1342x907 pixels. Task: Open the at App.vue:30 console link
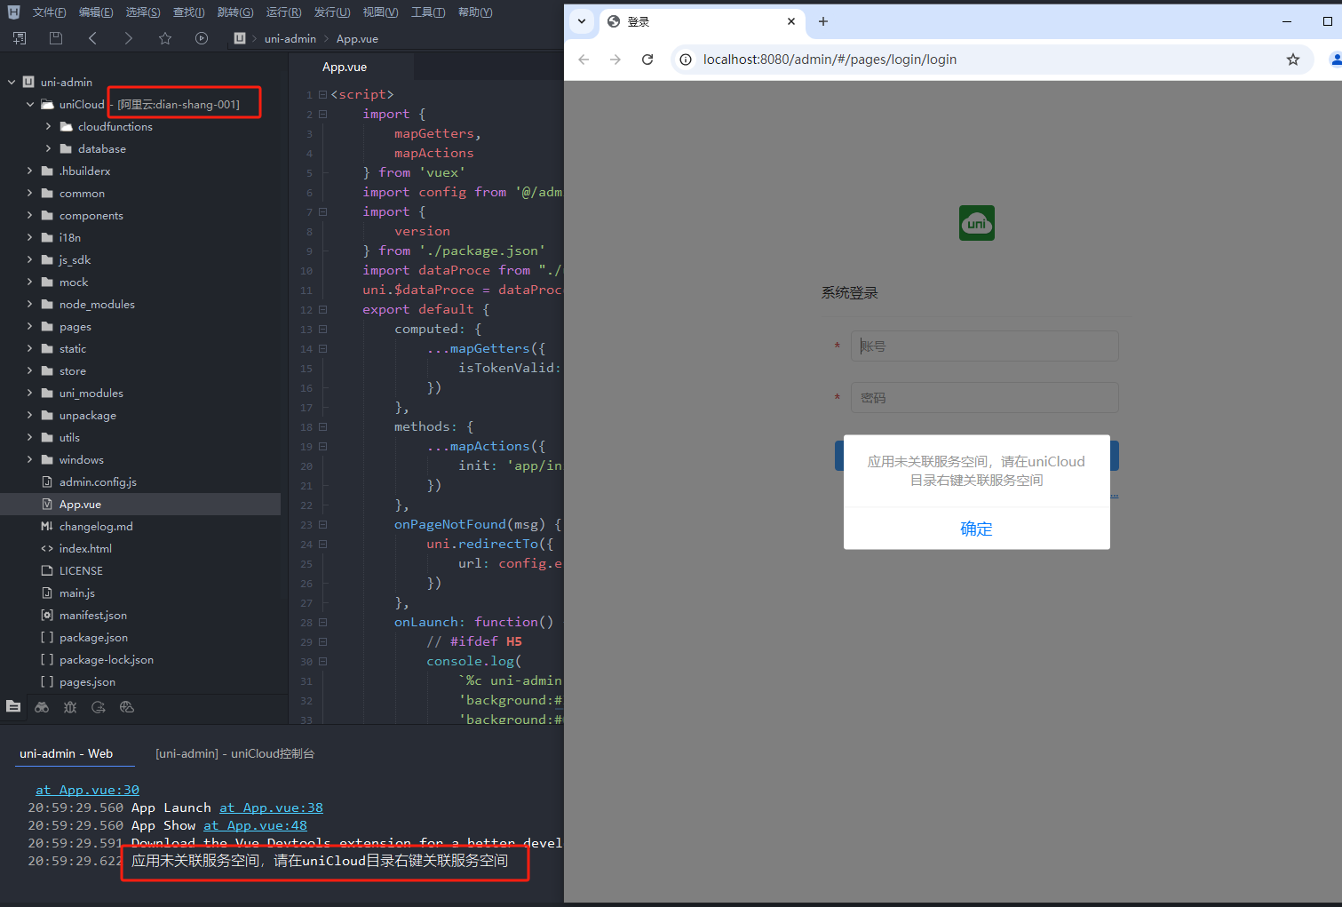(87, 790)
